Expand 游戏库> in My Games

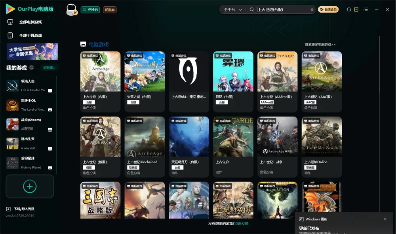point(49,68)
